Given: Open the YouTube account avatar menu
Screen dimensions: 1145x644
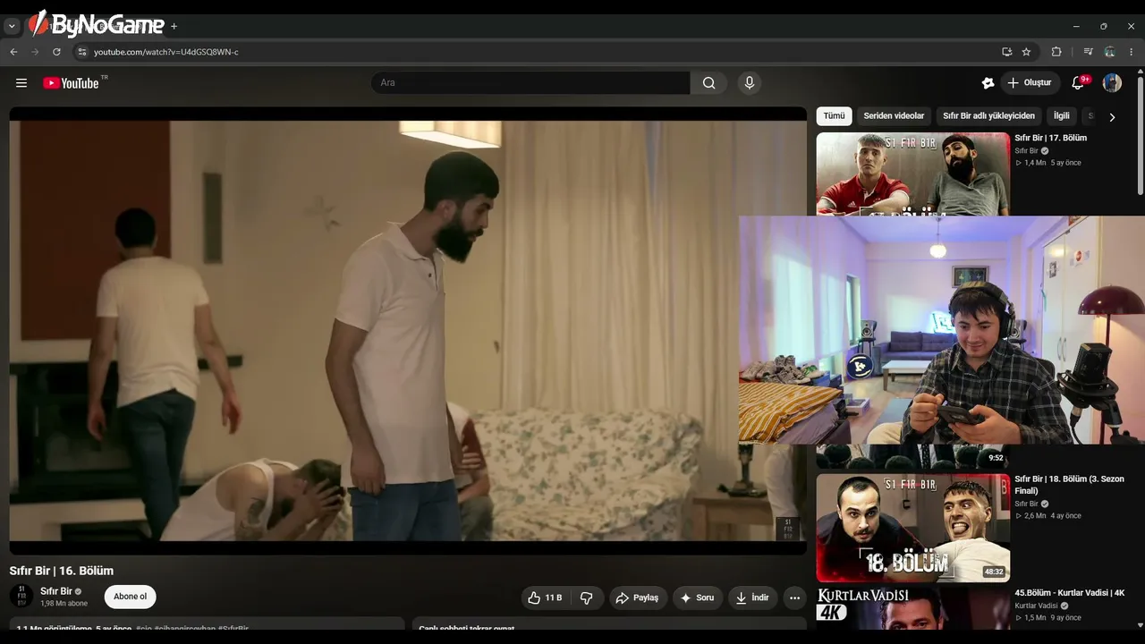Looking at the screenshot, I should pos(1112,83).
